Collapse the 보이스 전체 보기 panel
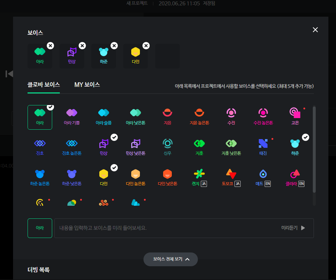 pos(171,259)
